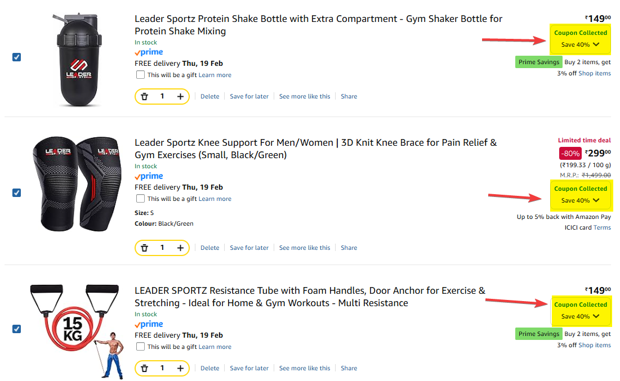Open Amazon Pay ICICI card Terms
The width and height of the screenshot is (620, 381).
(x=601, y=228)
